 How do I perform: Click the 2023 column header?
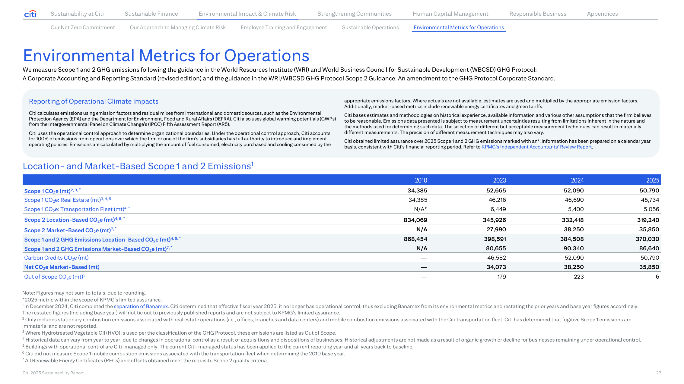499,180
